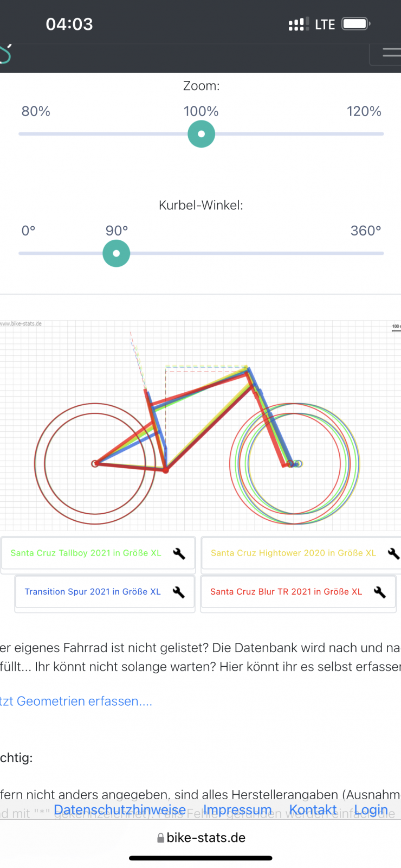The image size is (401, 868).
Task: Open the 'Geometrien erfassen' link
Action: [76, 701]
